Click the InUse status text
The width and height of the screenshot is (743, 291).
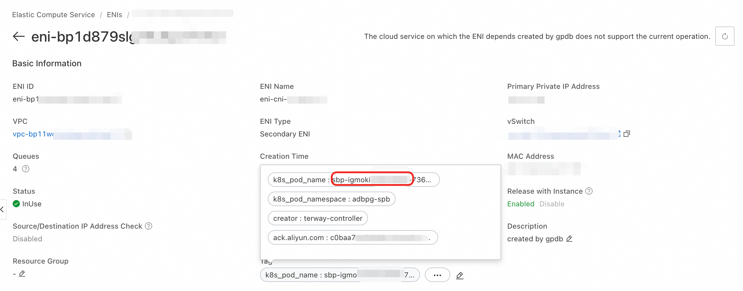click(32, 204)
